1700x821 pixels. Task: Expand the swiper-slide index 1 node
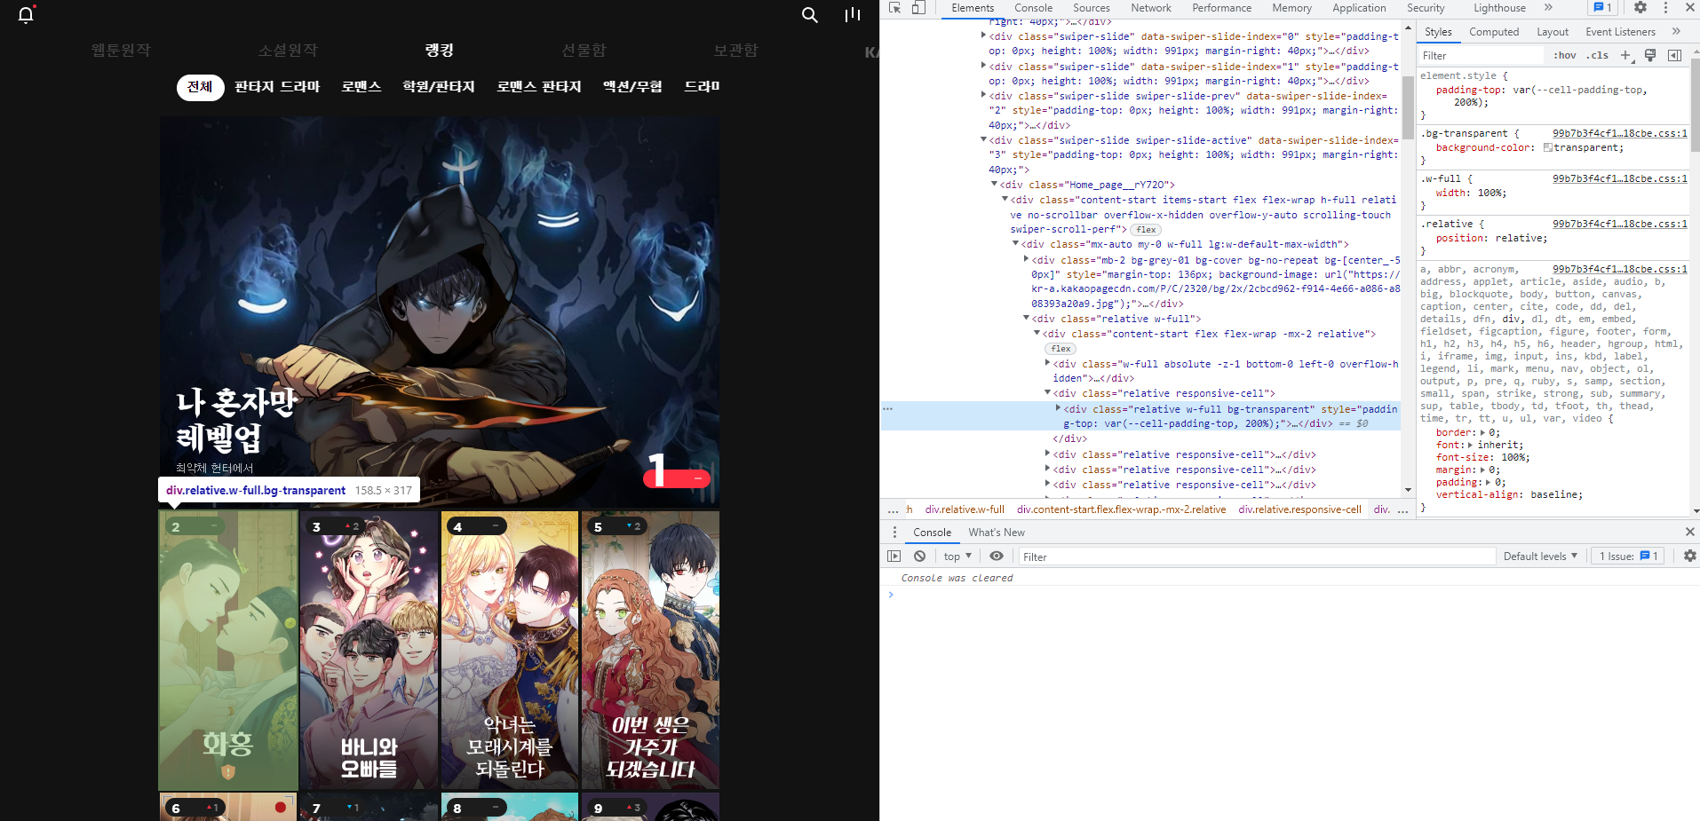[983, 66]
